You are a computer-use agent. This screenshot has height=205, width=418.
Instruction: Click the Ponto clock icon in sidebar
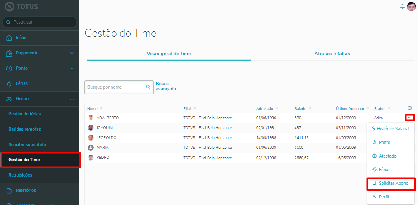(9, 68)
